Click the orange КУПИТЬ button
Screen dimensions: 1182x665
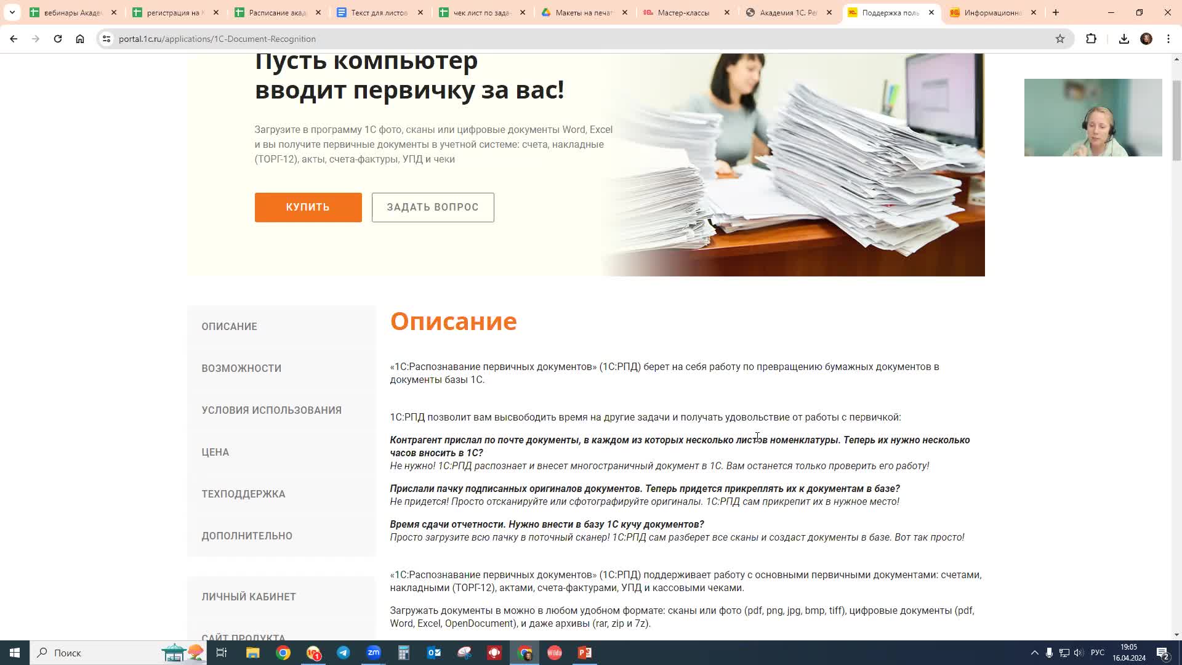(308, 208)
